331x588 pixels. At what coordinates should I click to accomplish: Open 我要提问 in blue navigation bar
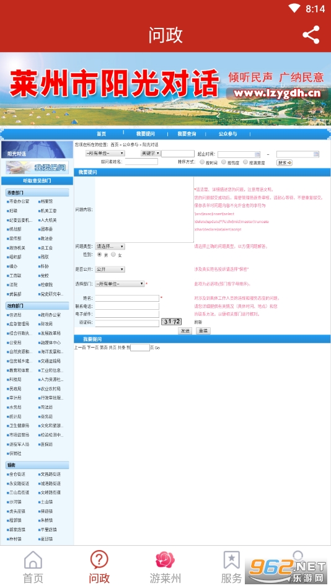146,134
